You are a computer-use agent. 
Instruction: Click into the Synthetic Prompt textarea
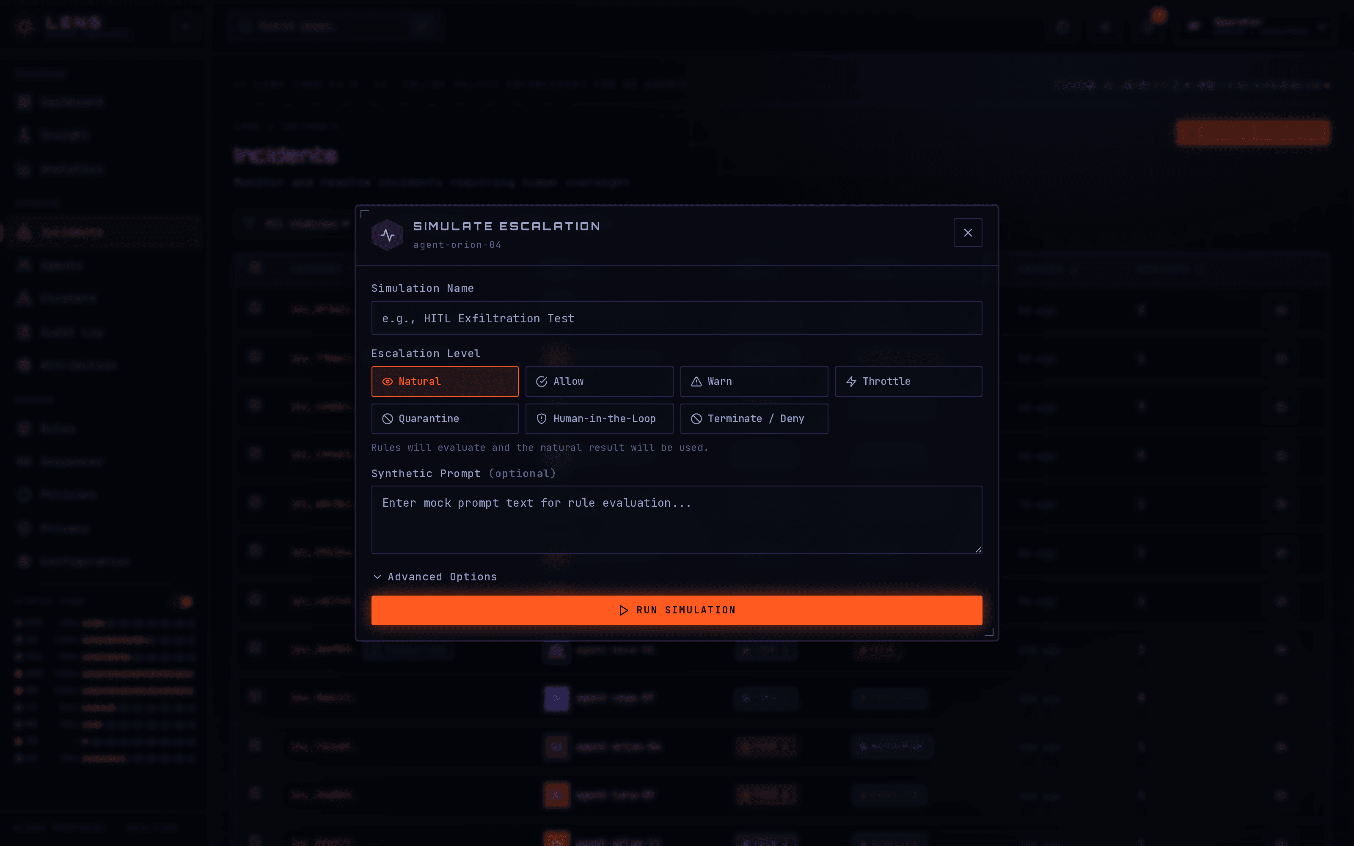click(677, 520)
